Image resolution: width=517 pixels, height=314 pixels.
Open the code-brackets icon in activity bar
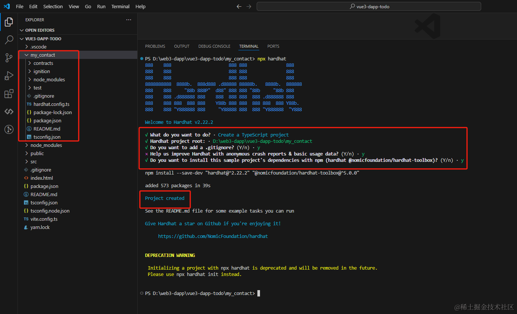coord(9,112)
